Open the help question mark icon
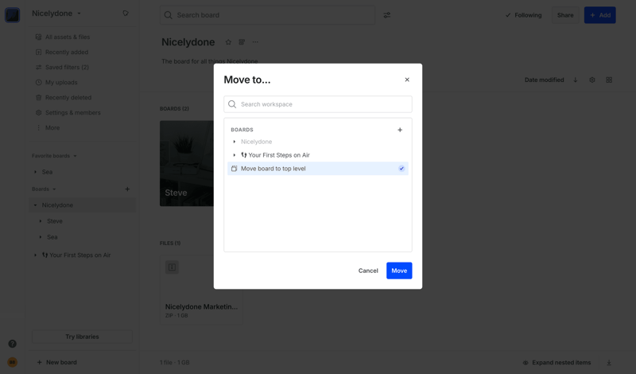Screen dimensions: 636x374 click(x=13, y=344)
